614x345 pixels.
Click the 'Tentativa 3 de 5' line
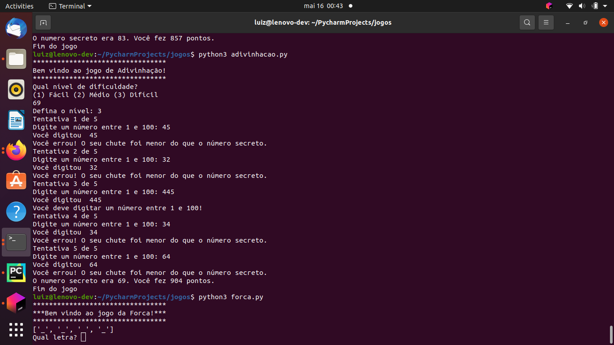65,184
